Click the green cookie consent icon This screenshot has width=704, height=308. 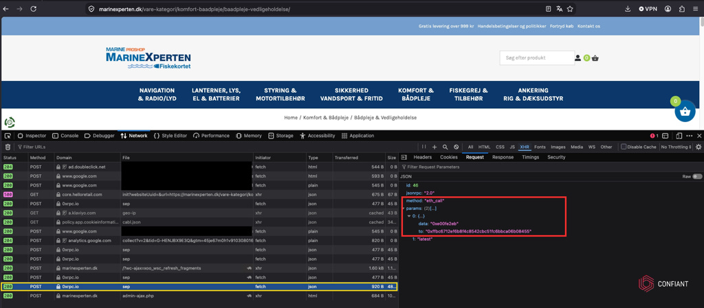click(x=10, y=122)
